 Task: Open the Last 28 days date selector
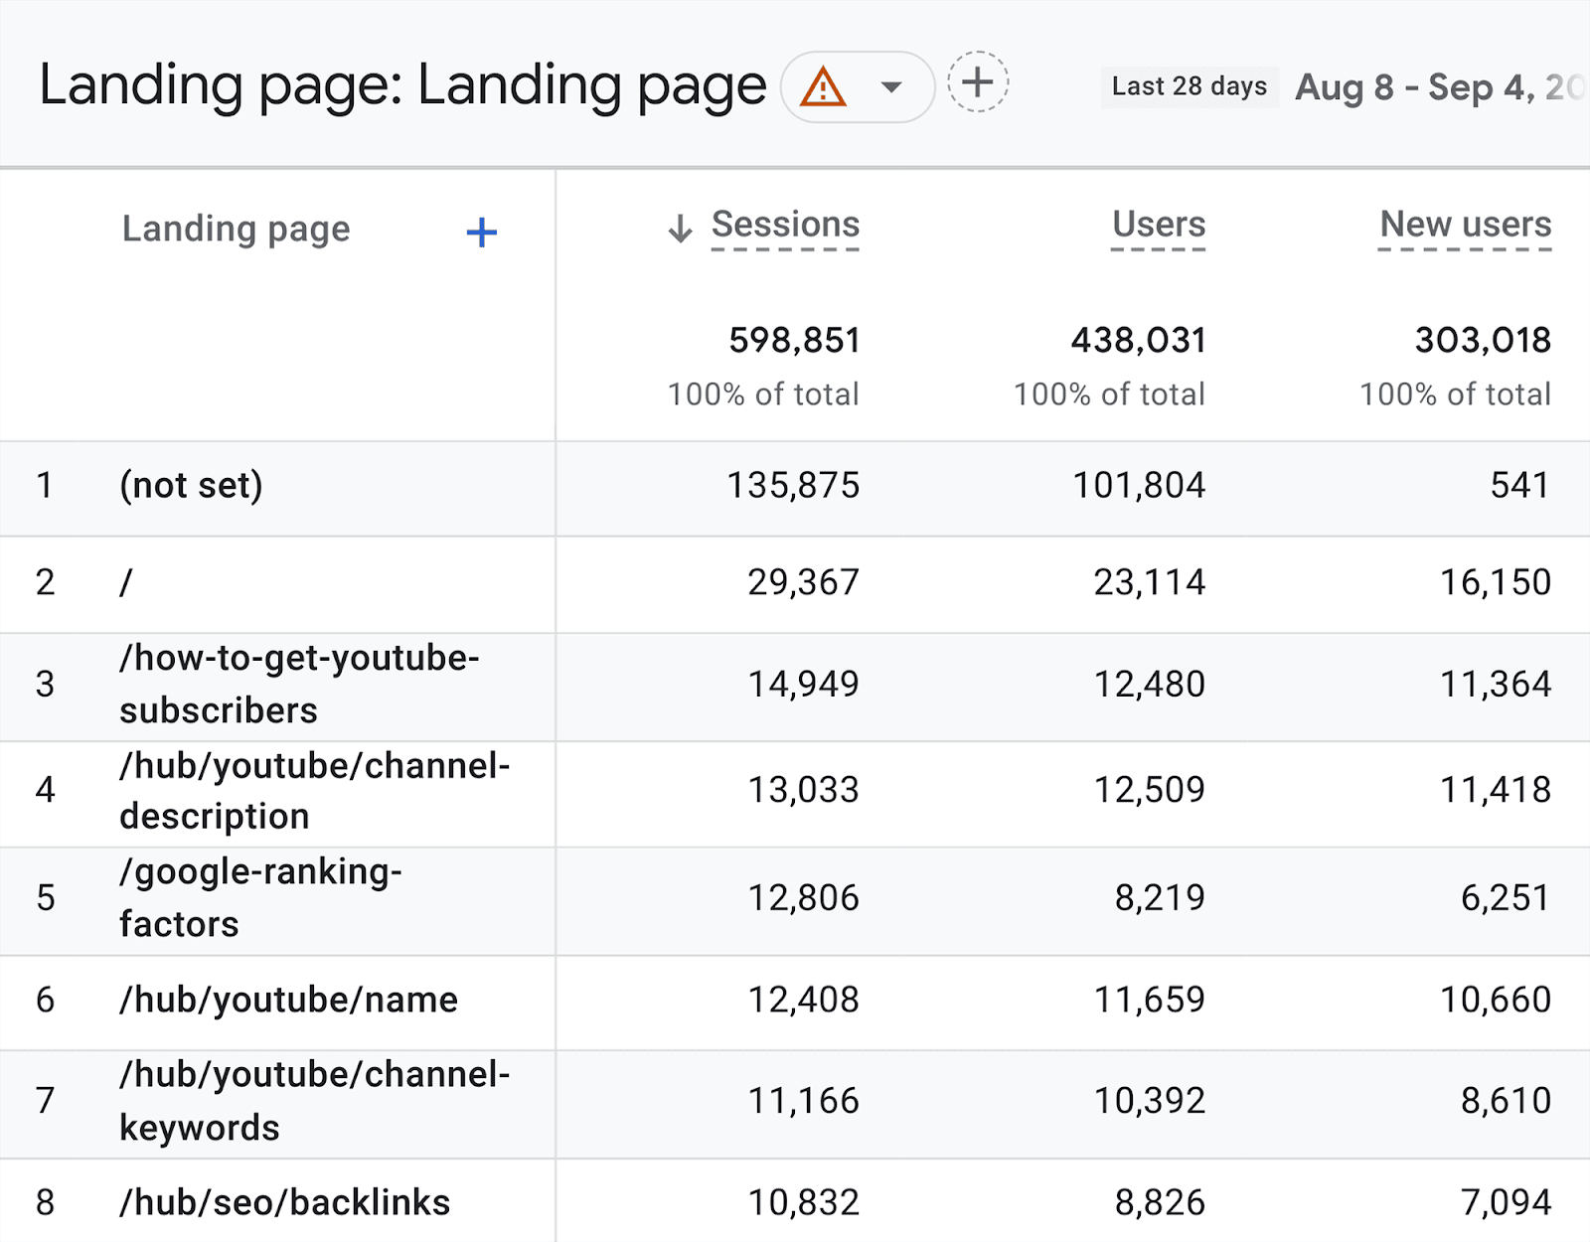pyautogui.click(x=1189, y=86)
